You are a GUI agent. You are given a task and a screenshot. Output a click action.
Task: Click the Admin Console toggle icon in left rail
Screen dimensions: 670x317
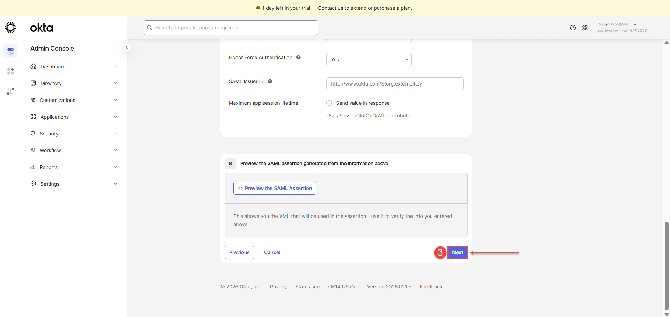click(x=10, y=51)
